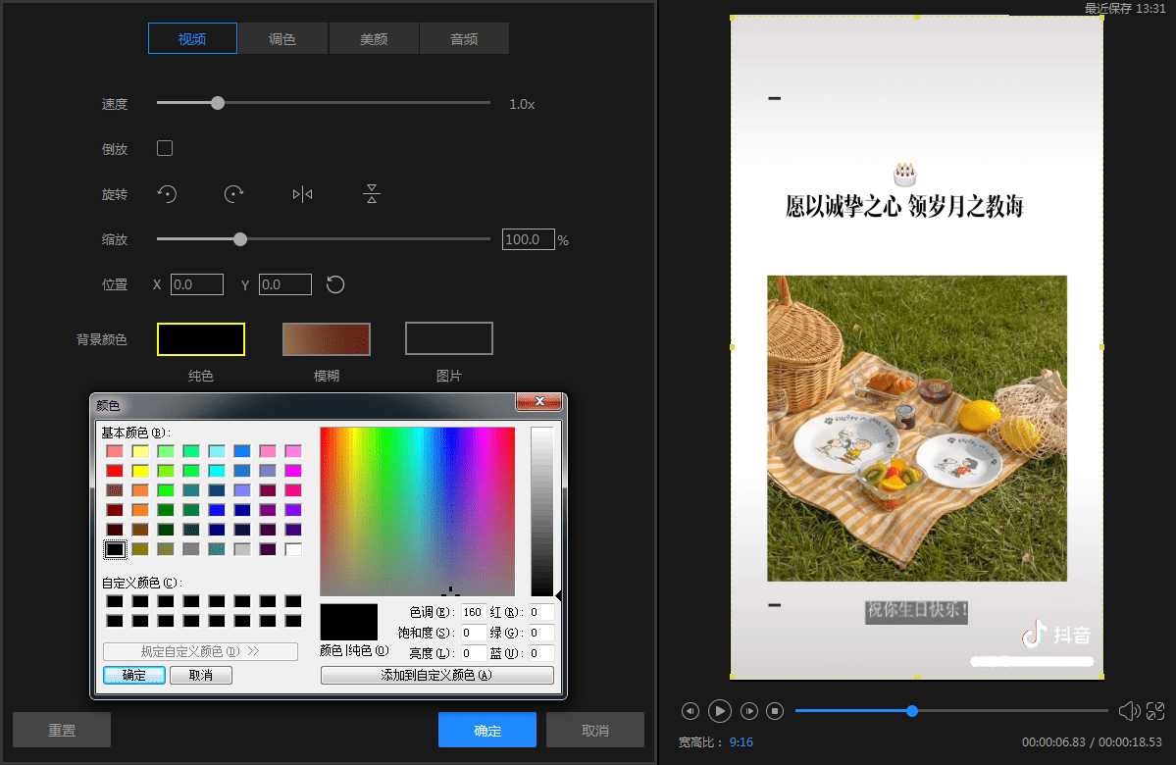Click the 缩放 percentage input field
Screen dimensions: 1176x765
[x=528, y=239]
